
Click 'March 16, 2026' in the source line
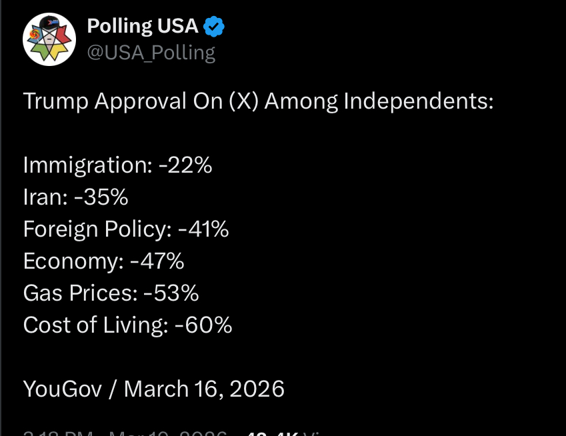(204, 388)
